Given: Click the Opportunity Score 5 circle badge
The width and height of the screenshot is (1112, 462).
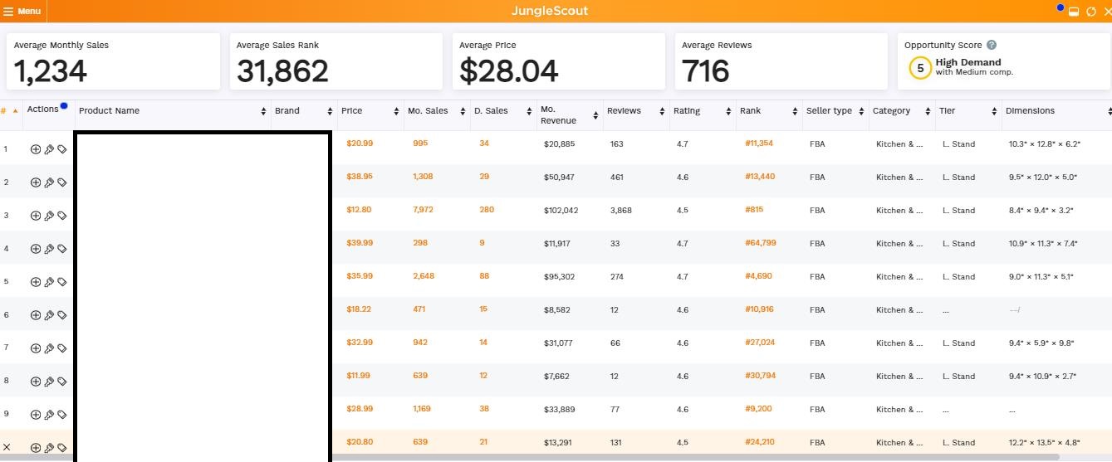Looking at the screenshot, I should pyautogui.click(x=919, y=68).
